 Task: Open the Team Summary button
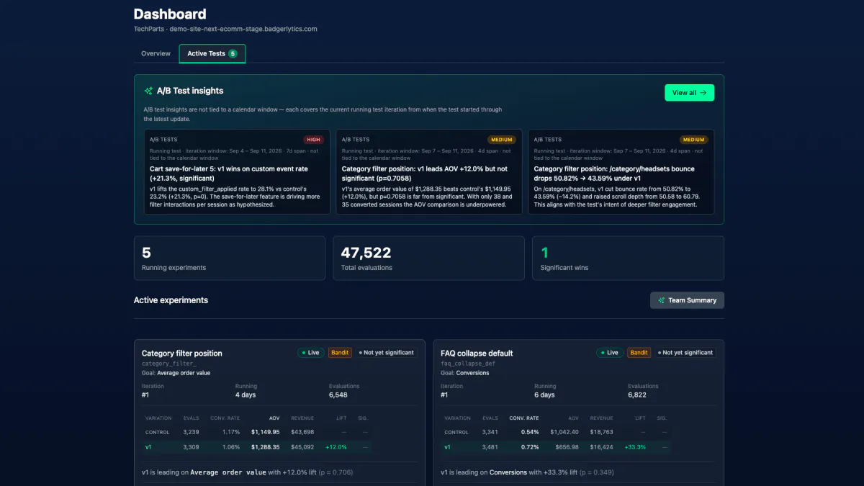(687, 300)
